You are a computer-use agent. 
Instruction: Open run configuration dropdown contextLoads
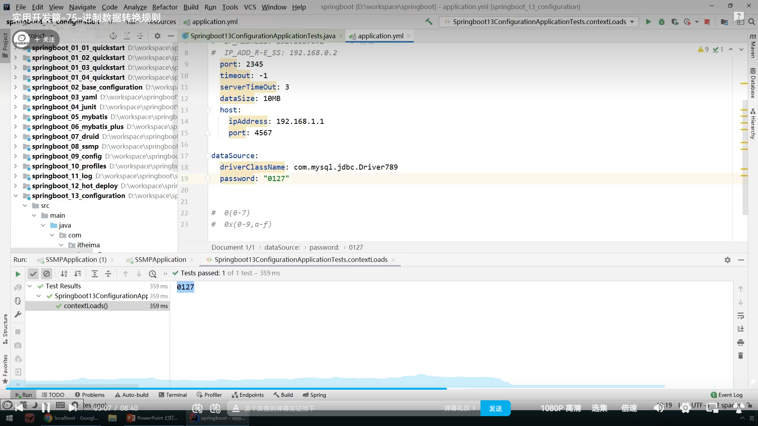coord(539,22)
